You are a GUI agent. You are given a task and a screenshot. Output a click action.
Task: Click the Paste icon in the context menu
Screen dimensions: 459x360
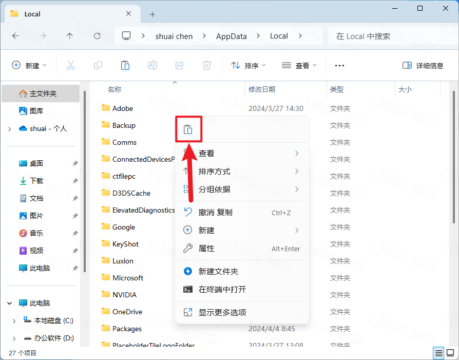coord(188,129)
